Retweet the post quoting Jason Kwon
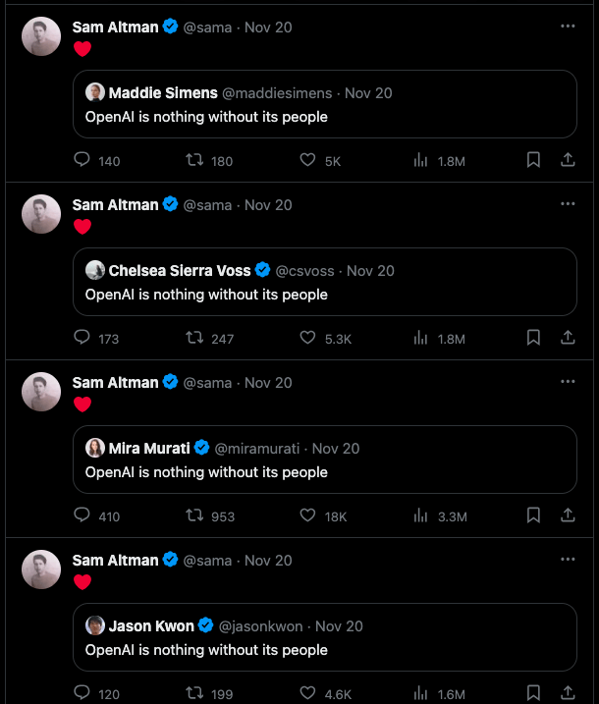Screen dimensions: 599x704 [194, 693]
